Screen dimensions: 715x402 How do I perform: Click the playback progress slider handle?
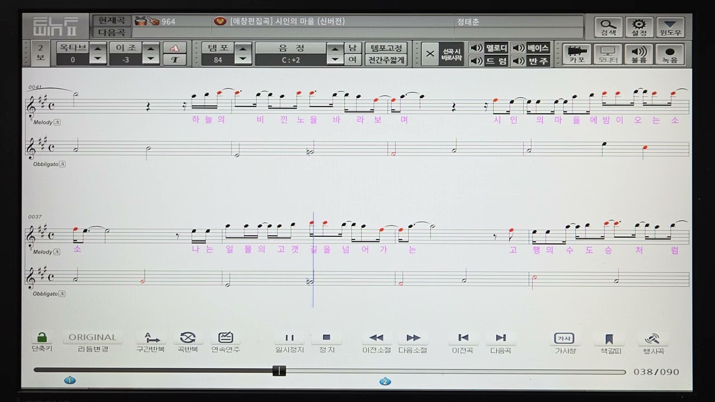tap(279, 371)
